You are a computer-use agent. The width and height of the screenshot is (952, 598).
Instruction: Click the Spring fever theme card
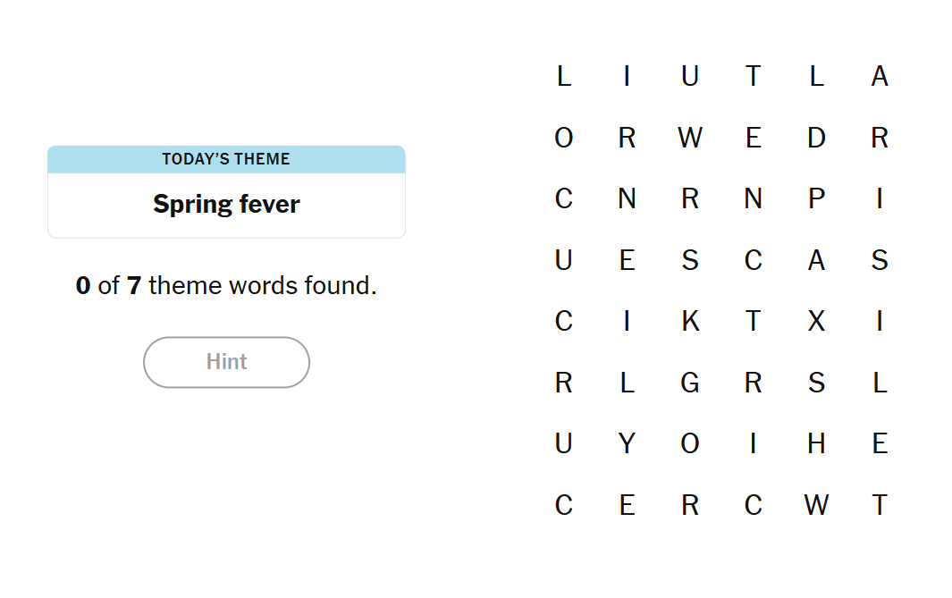click(x=226, y=203)
